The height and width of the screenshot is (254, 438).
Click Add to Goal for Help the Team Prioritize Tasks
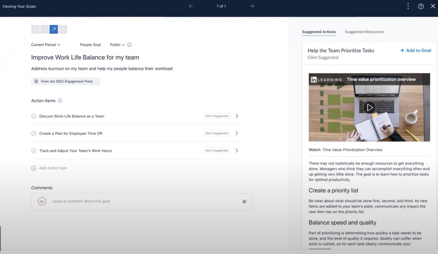(x=415, y=50)
